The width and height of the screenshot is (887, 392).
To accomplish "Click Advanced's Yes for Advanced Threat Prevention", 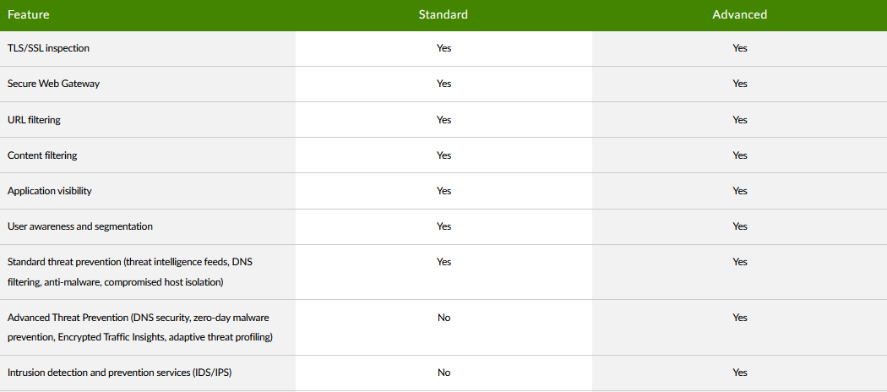I will (740, 318).
